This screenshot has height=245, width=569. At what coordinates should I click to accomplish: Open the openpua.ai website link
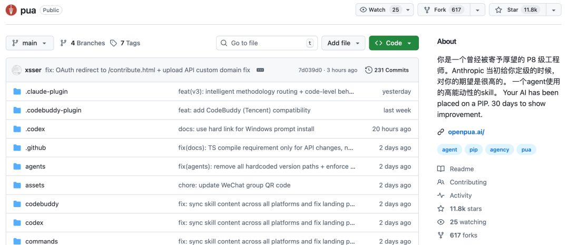tap(466, 132)
